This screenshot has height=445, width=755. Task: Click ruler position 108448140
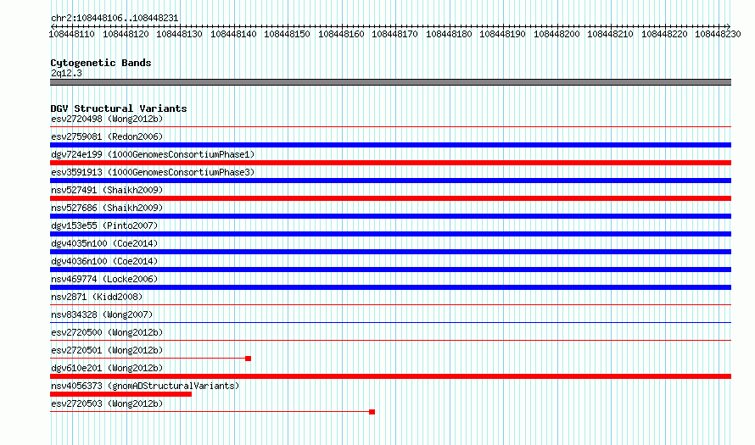pyautogui.click(x=233, y=34)
